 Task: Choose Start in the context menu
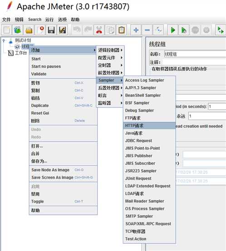[63, 59]
